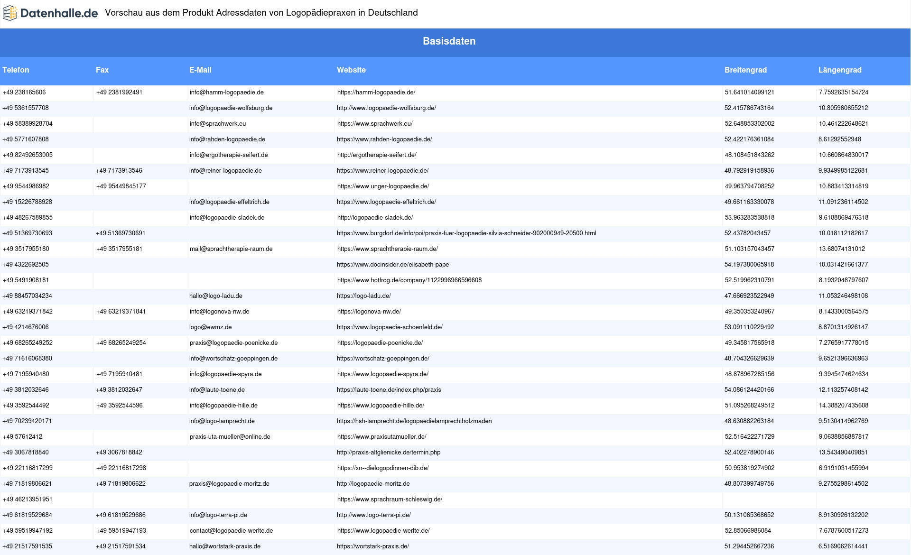Image resolution: width=911 pixels, height=555 pixels.
Task: Click email logo@ewmz.de
Action: [210, 327]
